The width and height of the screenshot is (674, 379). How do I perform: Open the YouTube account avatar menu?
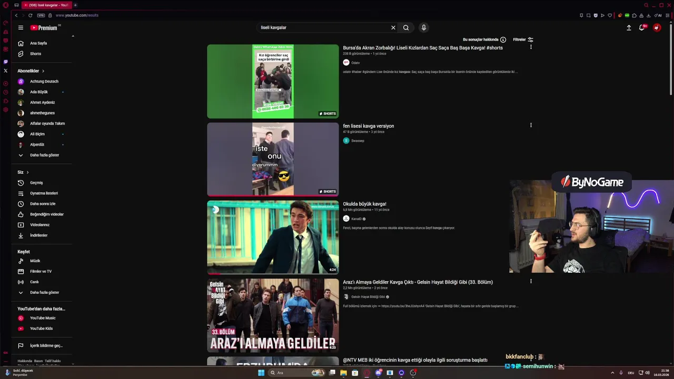(x=657, y=27)
